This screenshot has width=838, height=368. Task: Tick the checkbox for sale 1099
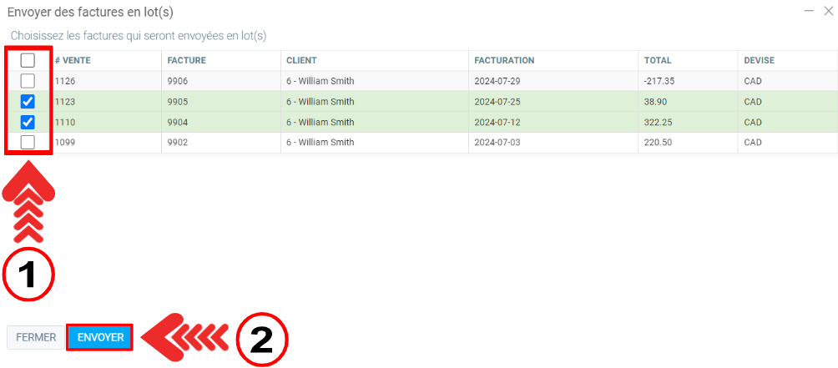(x=28, y=142)
